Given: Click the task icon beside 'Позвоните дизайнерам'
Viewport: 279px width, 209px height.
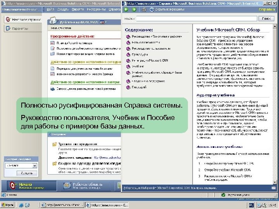Looking at the screenshot, I should pos(52,48).
